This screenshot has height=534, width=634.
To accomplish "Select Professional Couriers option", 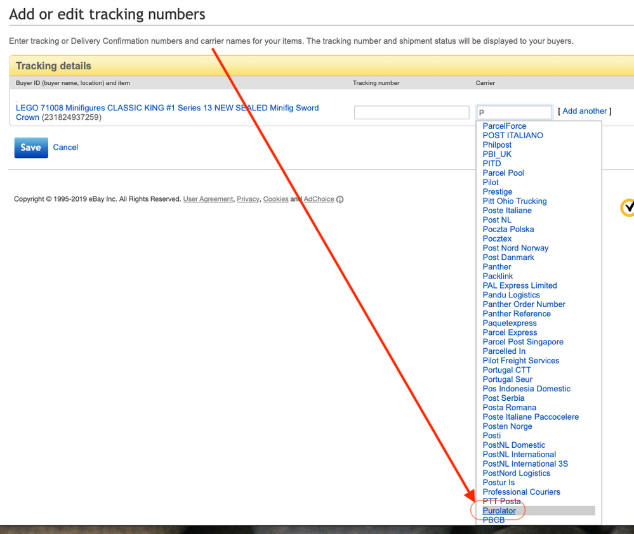I will point(522,492).
